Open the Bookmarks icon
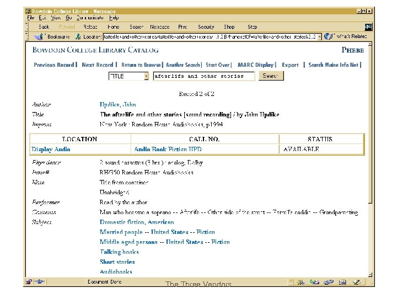397x298 pixels. click(39, 37)
